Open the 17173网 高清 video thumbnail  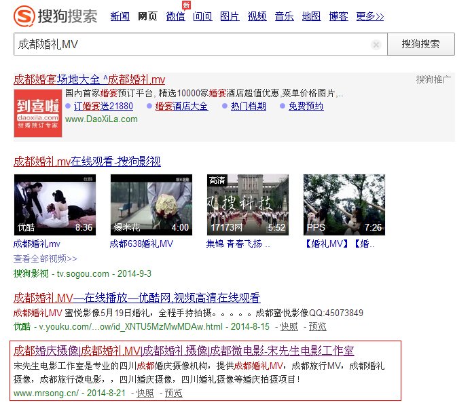[247, 204]
